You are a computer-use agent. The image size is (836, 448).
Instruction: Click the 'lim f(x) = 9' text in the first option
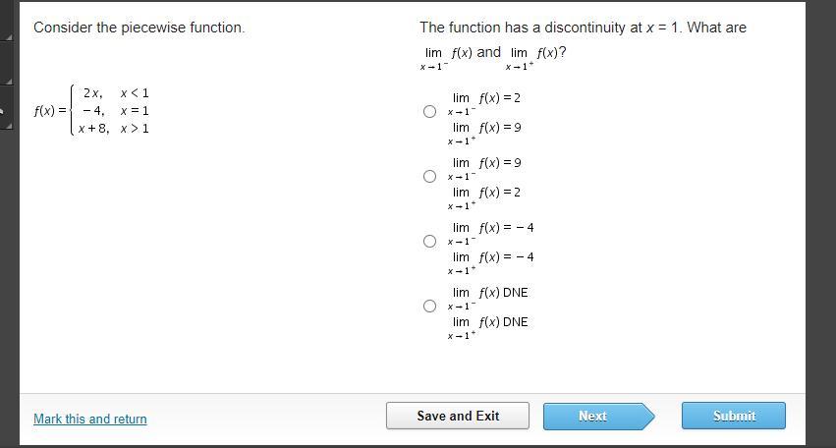[x=486, y=128]
